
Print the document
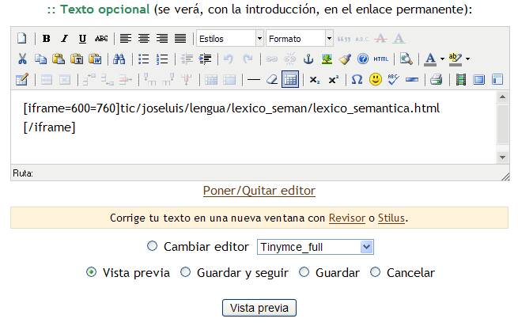437,80
